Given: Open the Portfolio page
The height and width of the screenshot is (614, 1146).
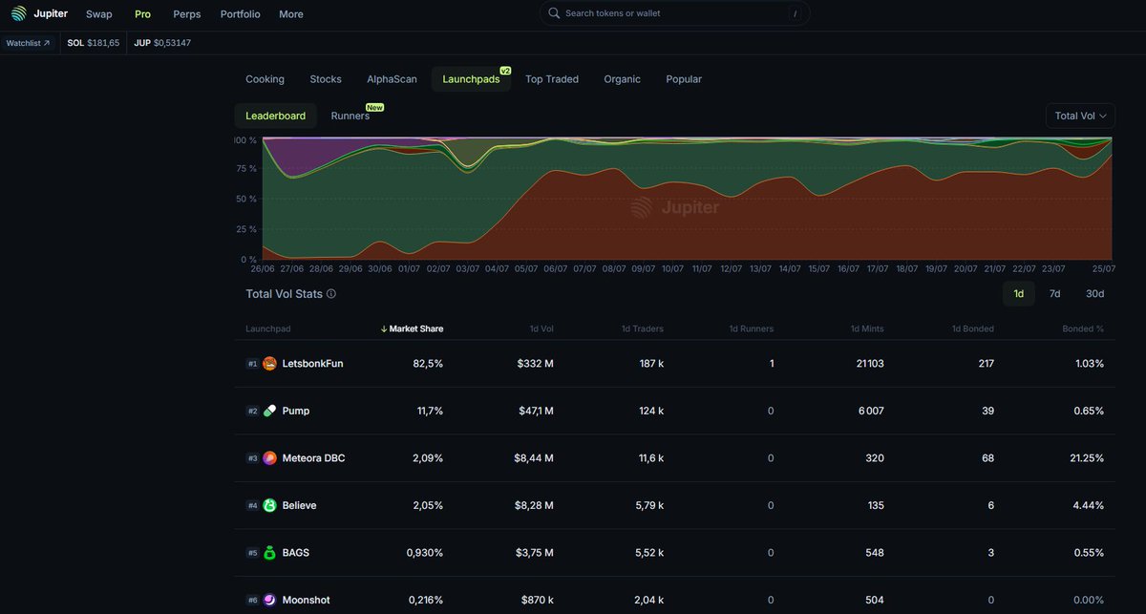Looking at the screenshot, I should [240, 14].
